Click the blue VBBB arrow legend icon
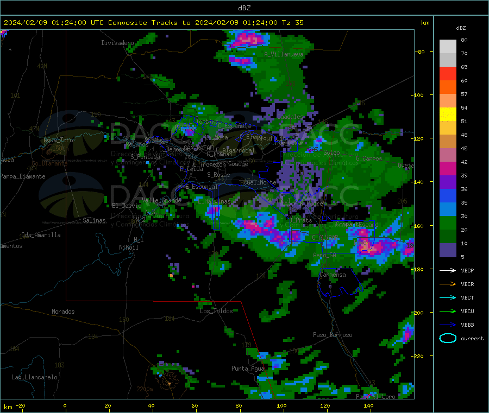This screenshot has width=489, height=413. [448, 325]
